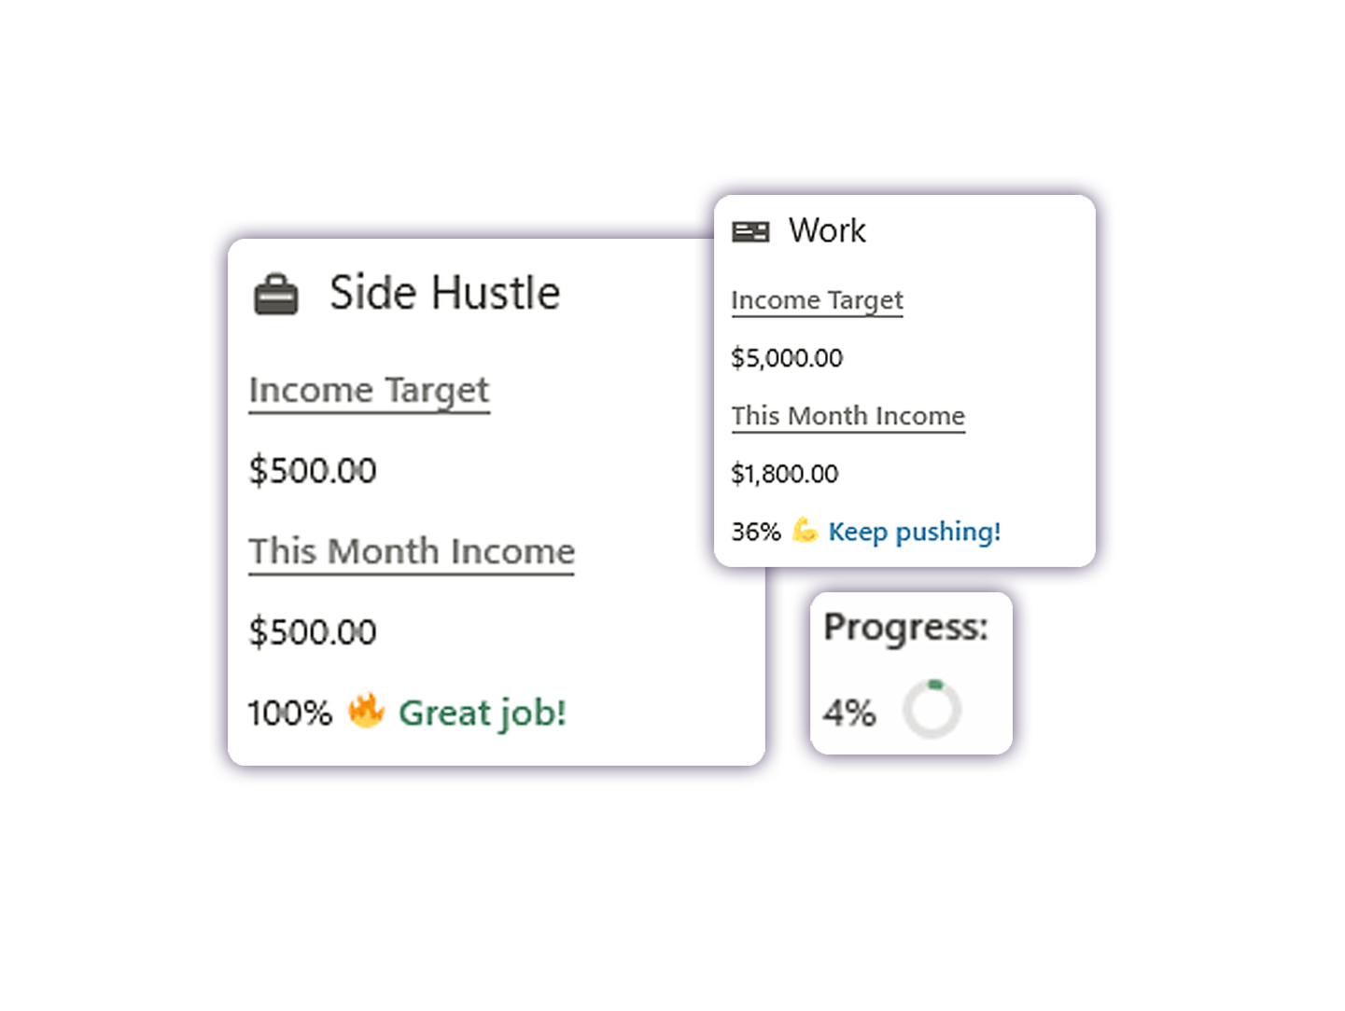Click the fire emoji beside Great job!
Viewport: 1345px width, 1011px height.
(366, 712)
